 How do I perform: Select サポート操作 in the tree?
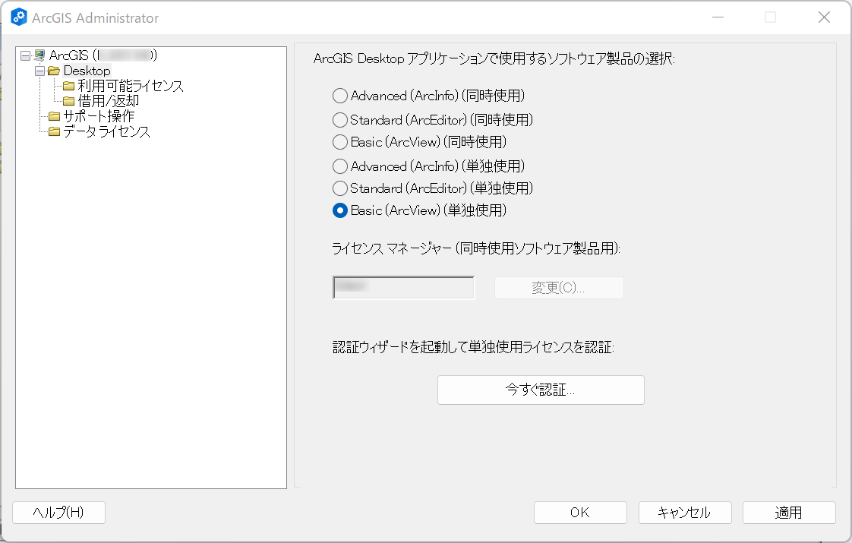(x=99, y=116)
